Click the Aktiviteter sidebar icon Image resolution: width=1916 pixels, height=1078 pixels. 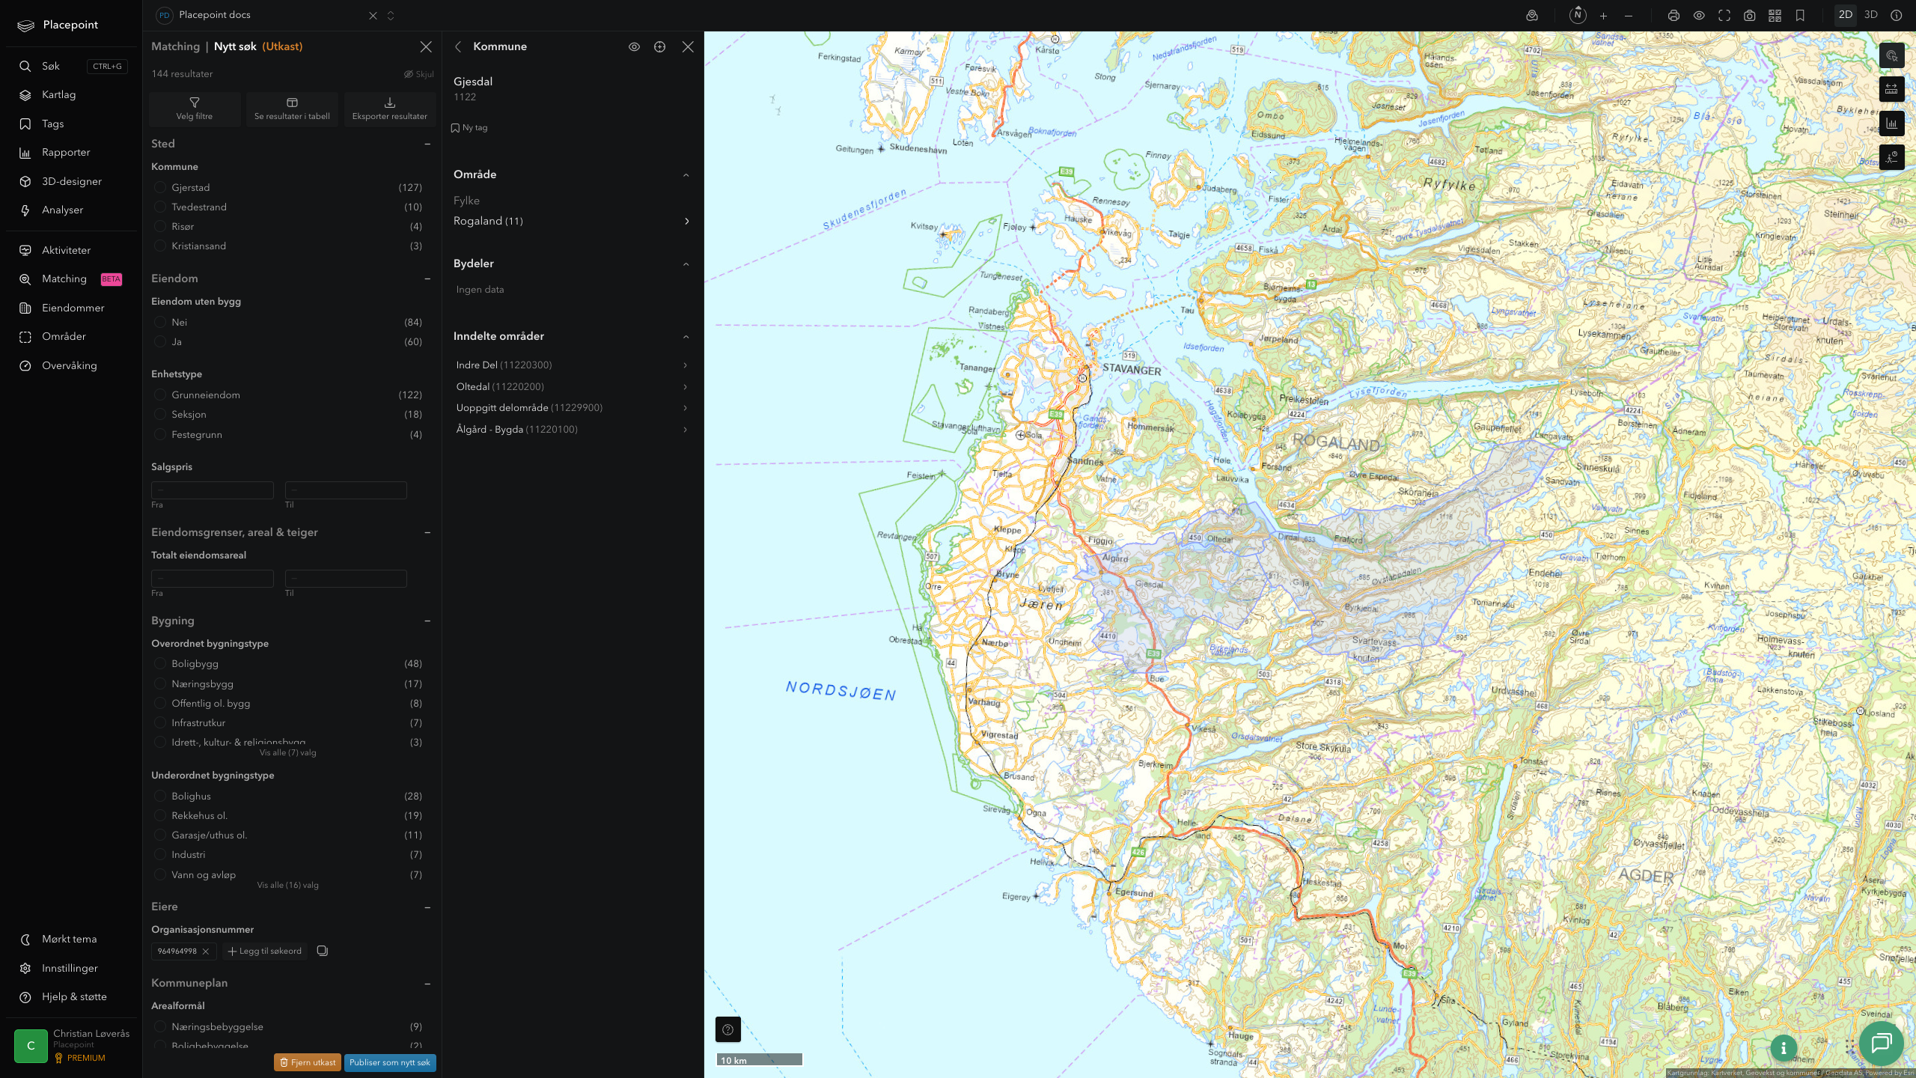(25, 250)
